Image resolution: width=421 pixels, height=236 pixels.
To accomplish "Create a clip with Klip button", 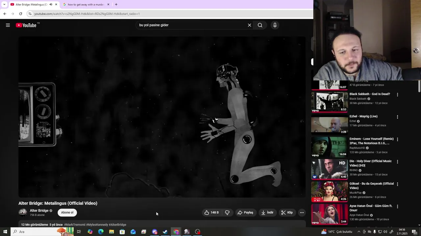I will pos(287,212).
